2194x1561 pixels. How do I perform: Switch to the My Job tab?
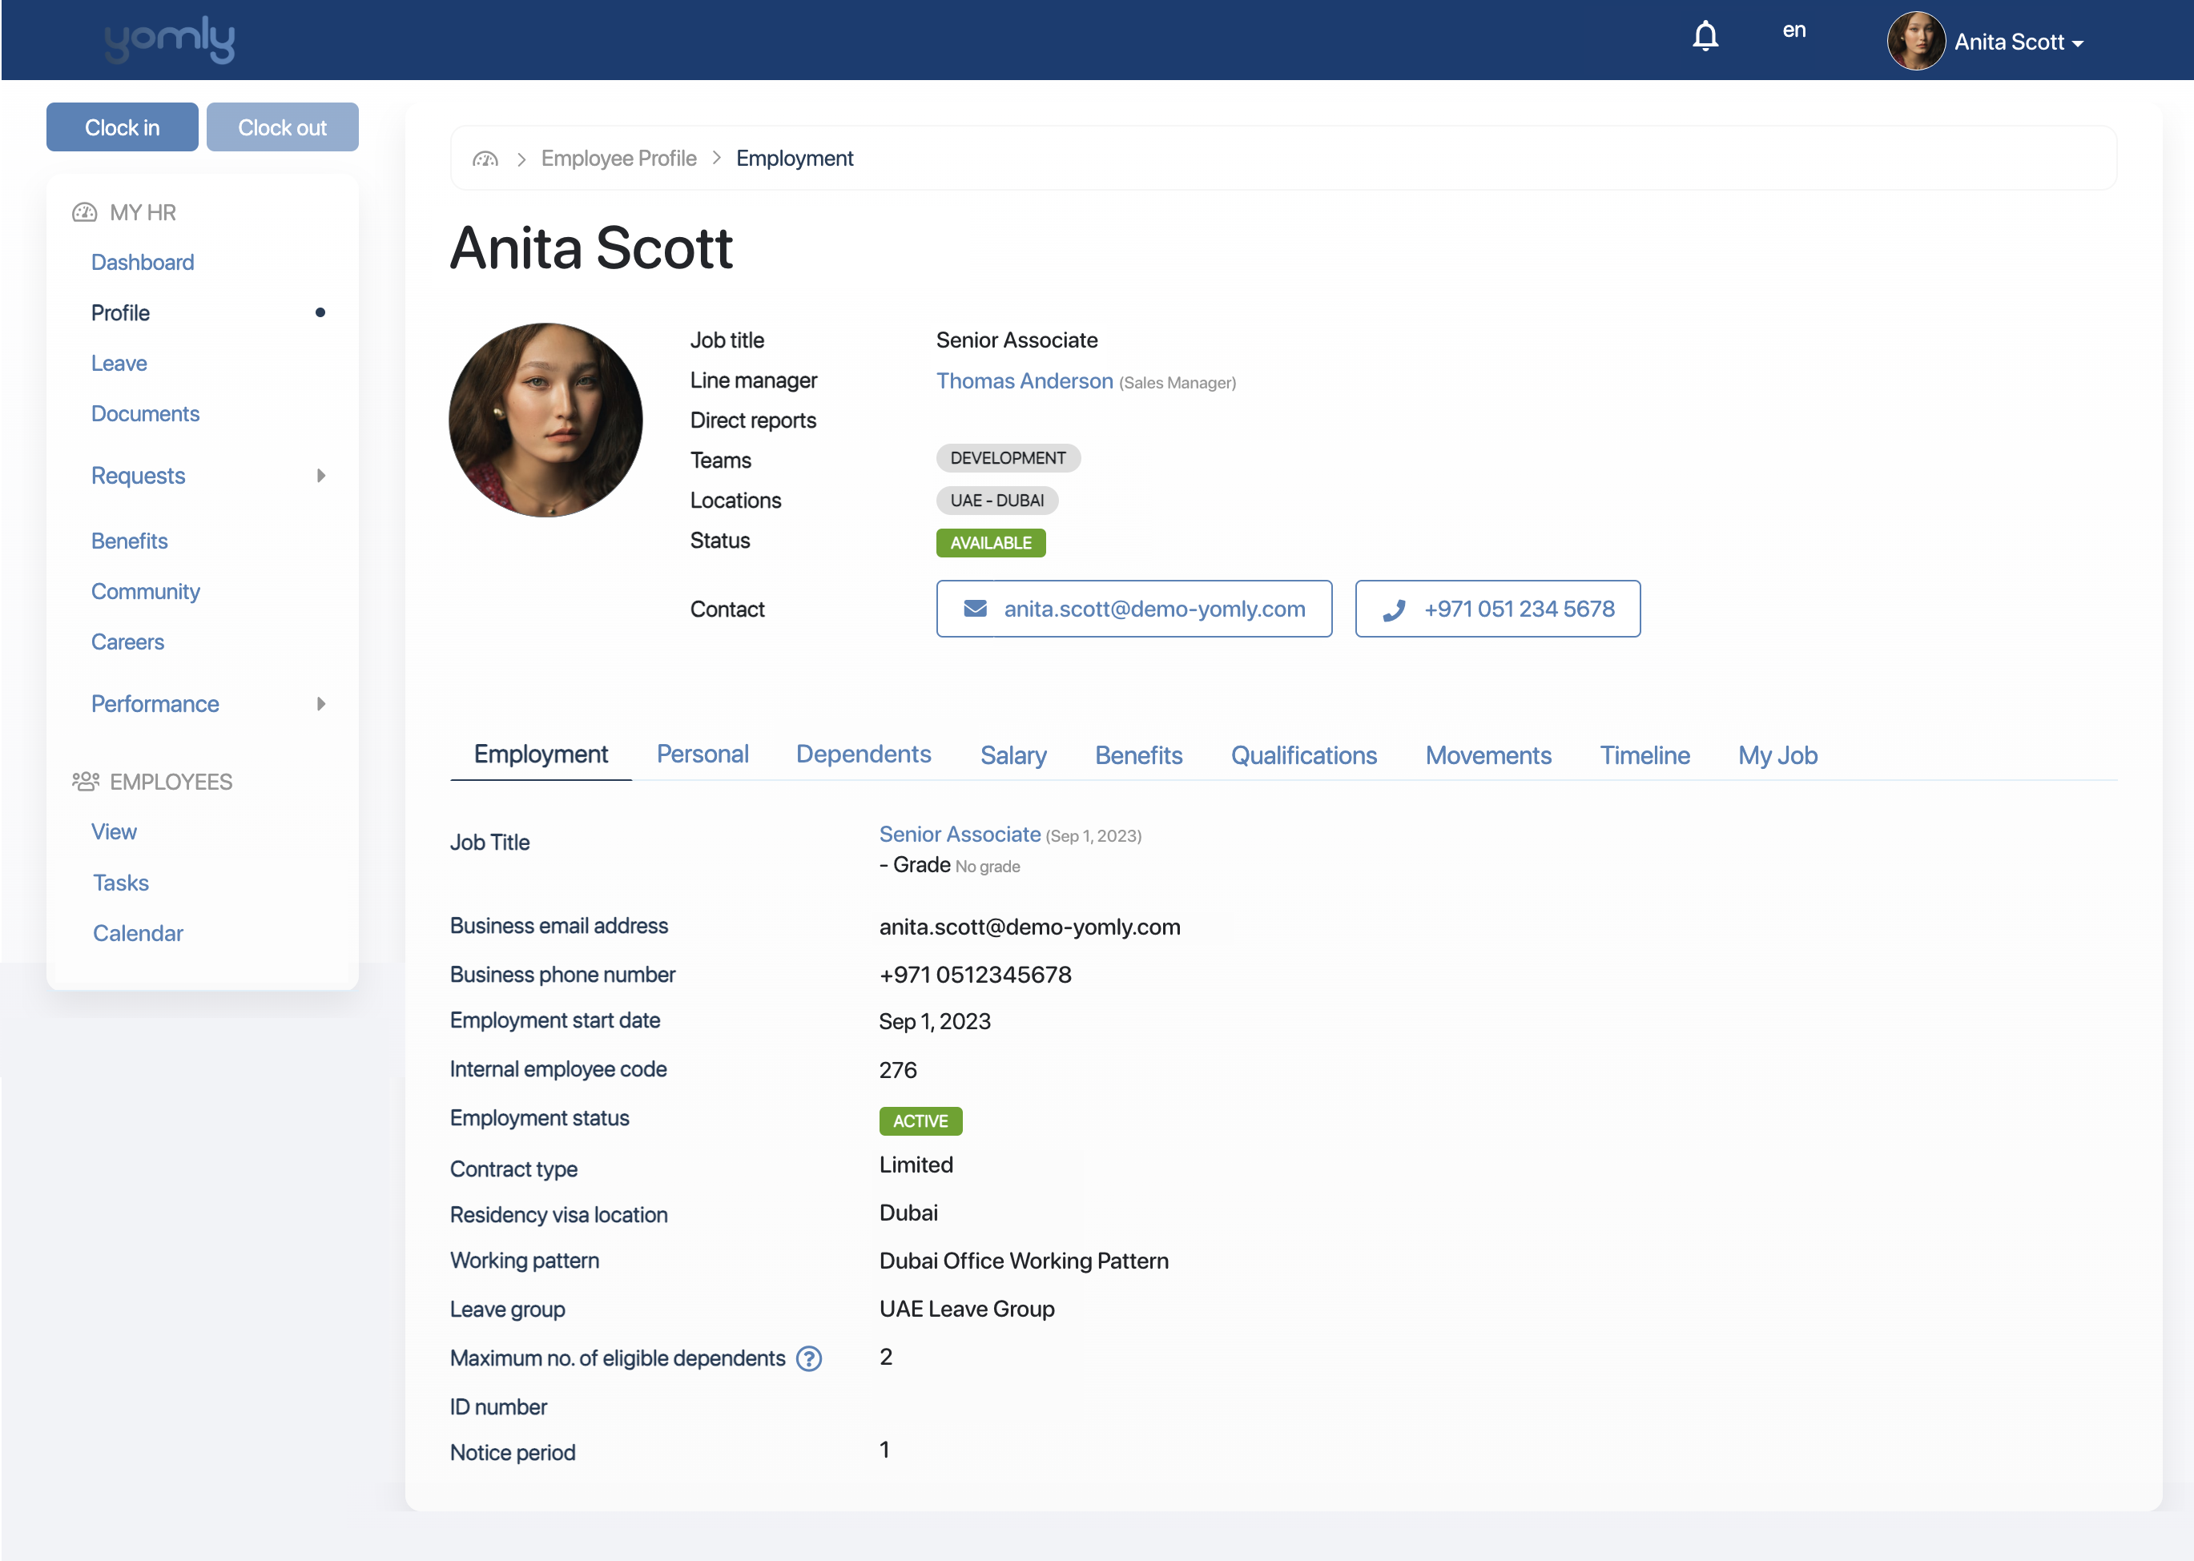point(1777,755)
